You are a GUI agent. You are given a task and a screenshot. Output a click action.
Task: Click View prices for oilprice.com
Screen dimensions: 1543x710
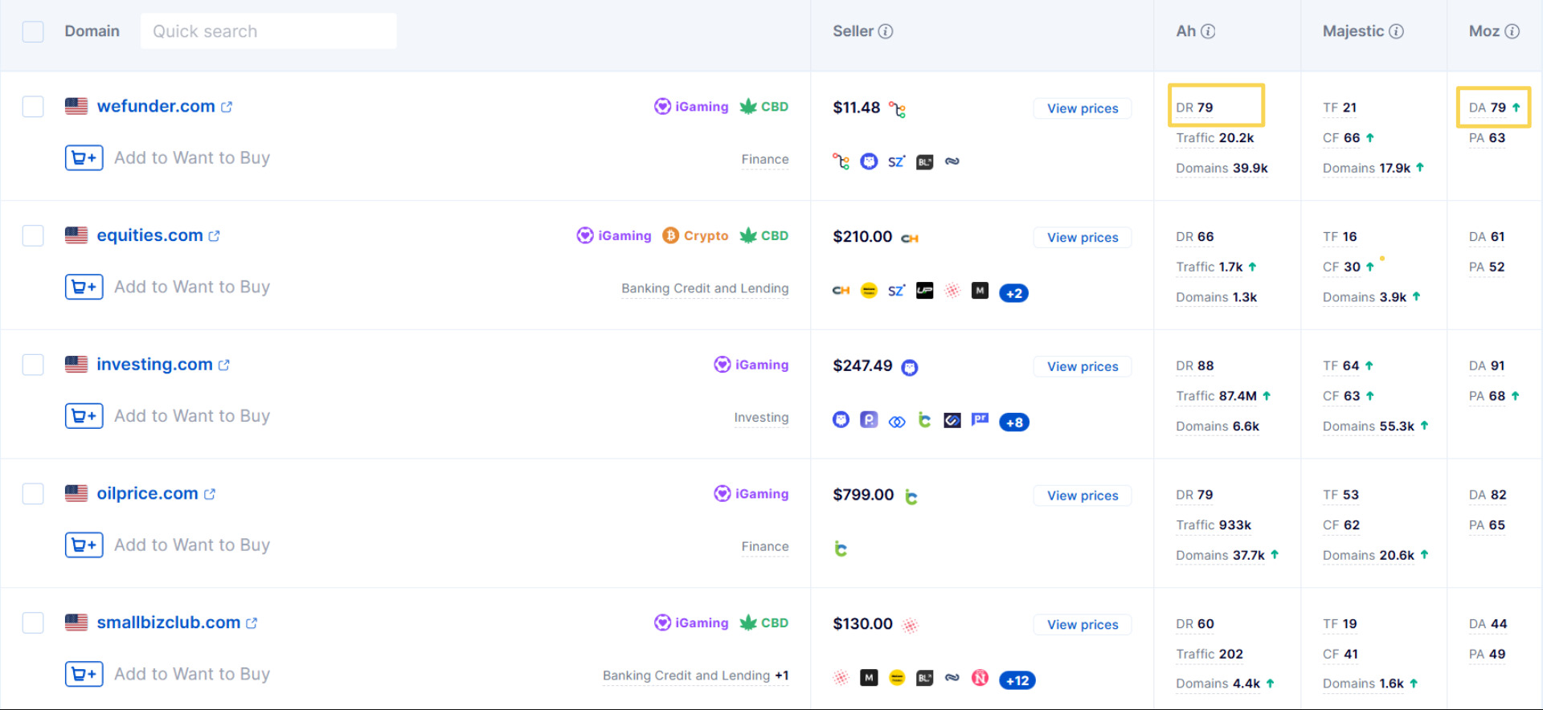tap(1083, 496)
